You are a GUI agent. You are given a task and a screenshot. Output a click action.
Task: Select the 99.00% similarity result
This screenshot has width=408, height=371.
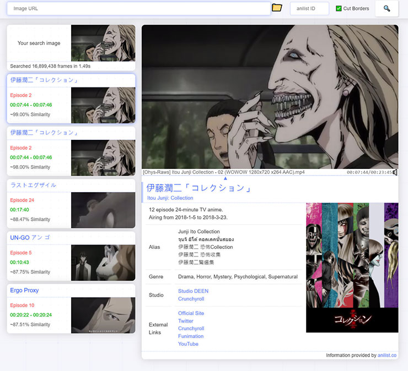tap(71, 99)
